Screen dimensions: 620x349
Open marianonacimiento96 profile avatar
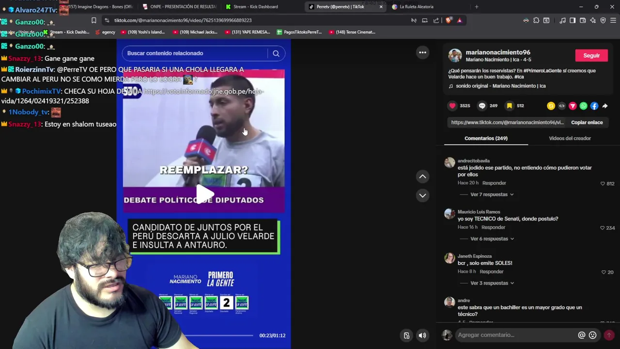pos(455,55)
